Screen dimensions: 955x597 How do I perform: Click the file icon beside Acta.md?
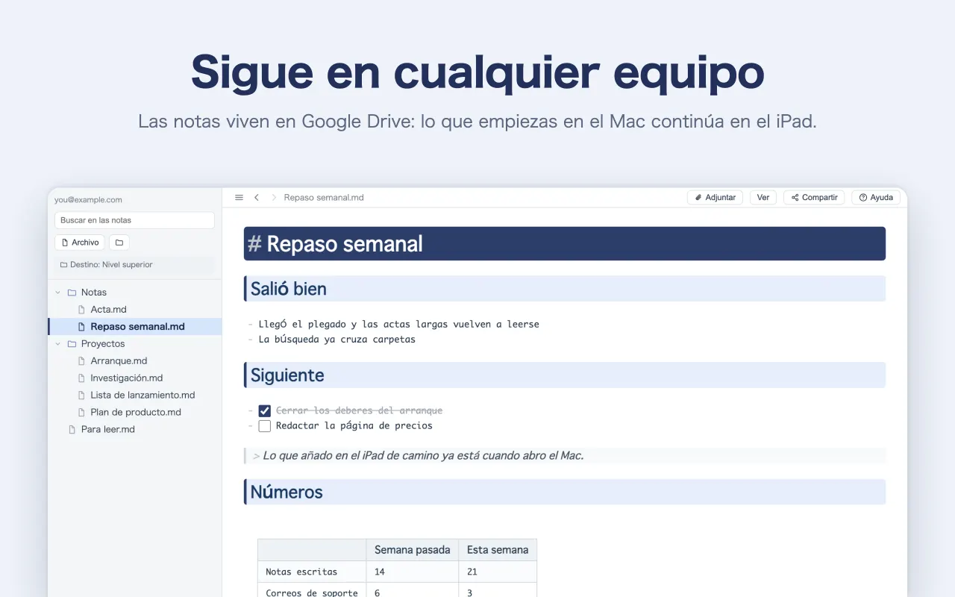tap(82, 310)
